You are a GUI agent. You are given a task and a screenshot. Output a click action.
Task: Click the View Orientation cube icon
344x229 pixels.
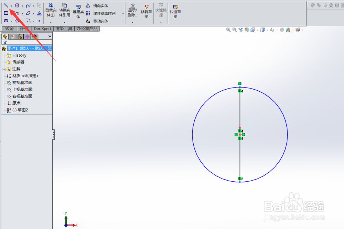point(253,30)
